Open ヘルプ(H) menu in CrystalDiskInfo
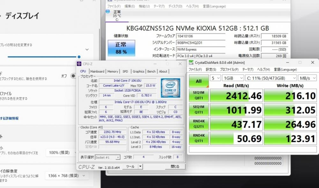Image resolution: width=319 pixels, height=188 pixels. pyautogui.click(x=192, y=6)
